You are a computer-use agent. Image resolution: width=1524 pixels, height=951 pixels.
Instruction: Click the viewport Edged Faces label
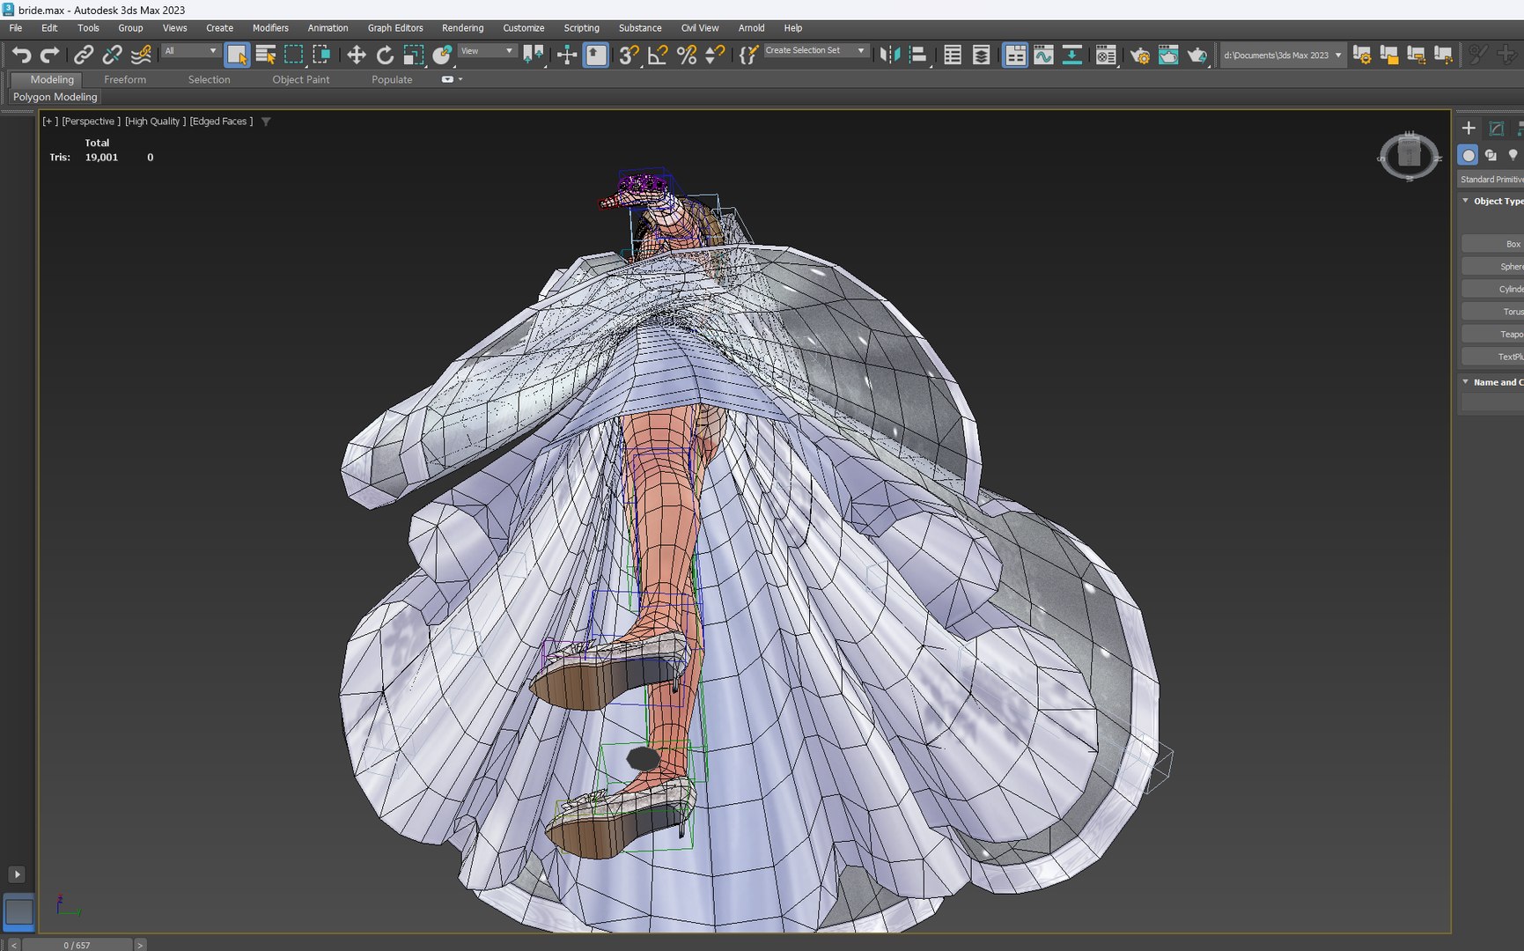(x=221, y=122)
